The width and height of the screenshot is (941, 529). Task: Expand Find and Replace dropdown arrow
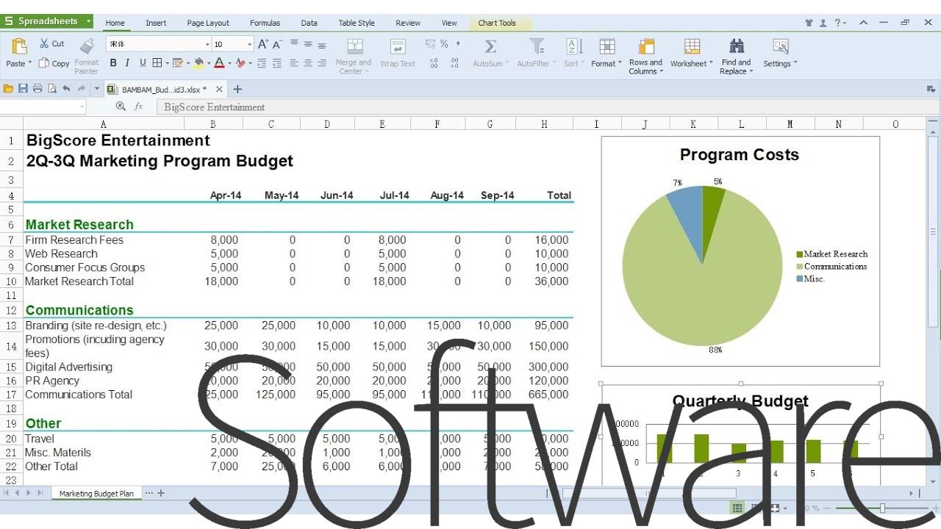751,71
